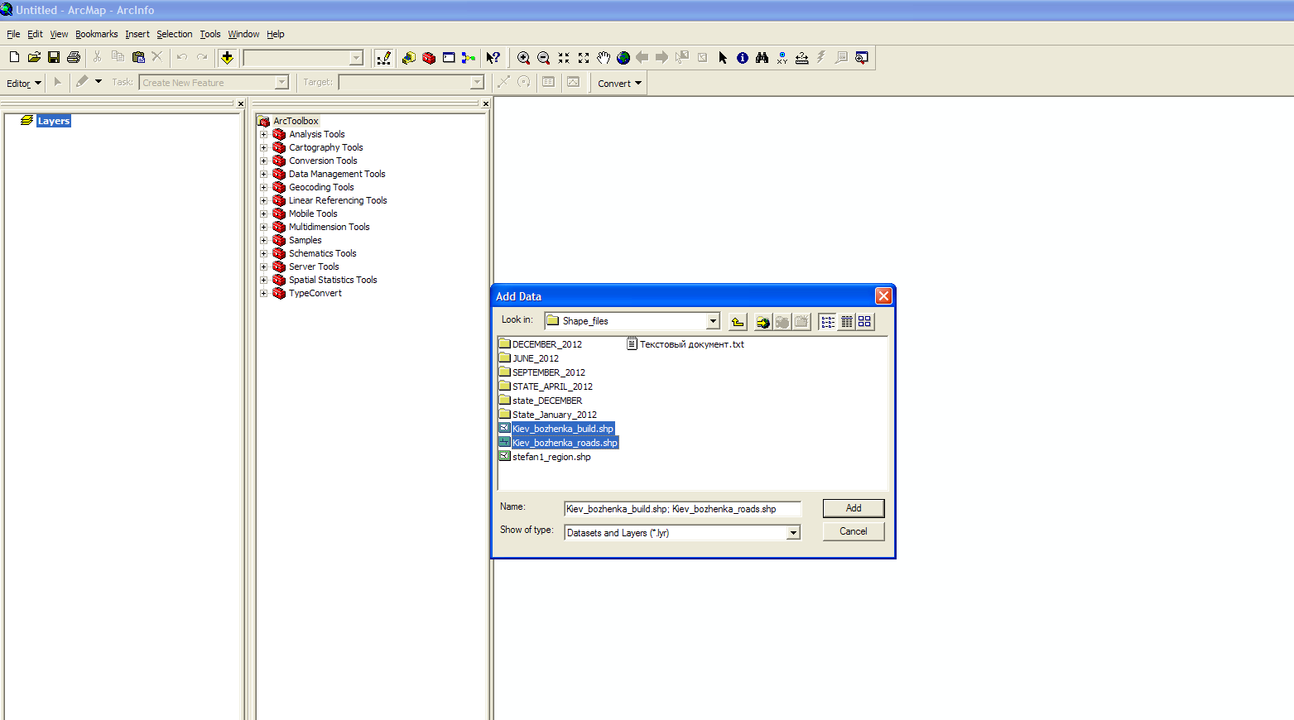
Task: Click the red ArcToolbox icon in toolbar
Action: [x=429, y=58]
